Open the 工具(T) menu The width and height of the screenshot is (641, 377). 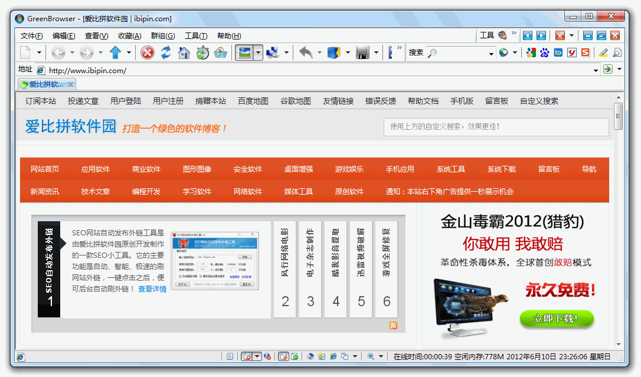[196, 36]
